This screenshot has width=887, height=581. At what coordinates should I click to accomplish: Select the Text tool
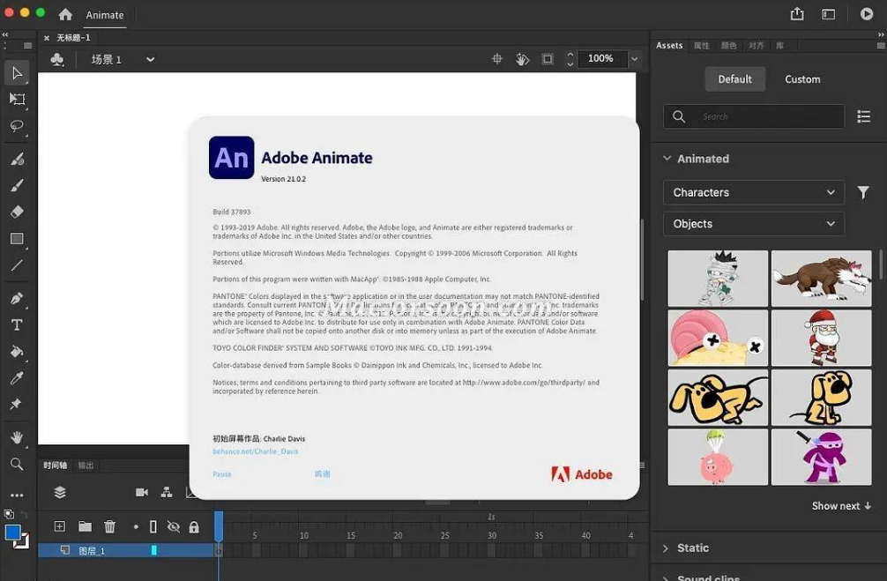pyautogui.click(x=17, y=324)
